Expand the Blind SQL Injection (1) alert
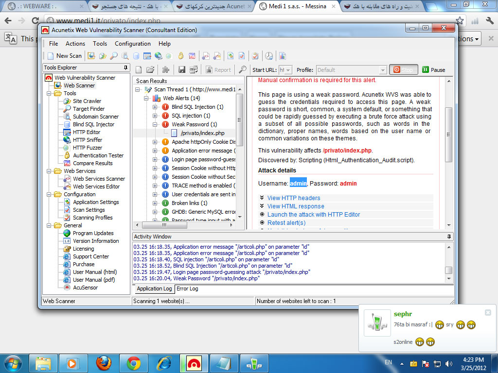The image size is (498, 373). (155, 107)
